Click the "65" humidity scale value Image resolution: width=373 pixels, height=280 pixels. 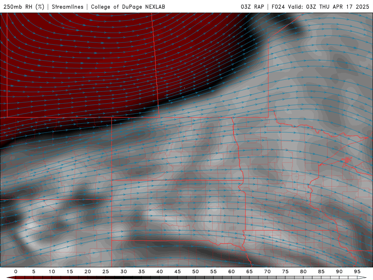(x=249, y=272)
